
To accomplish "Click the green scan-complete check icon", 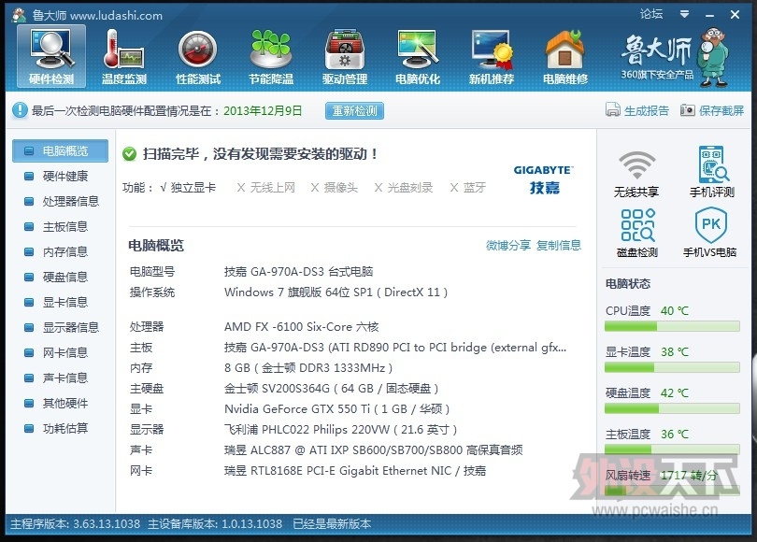I will pyautogui.click(x=129, y=154).
